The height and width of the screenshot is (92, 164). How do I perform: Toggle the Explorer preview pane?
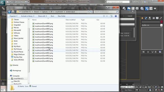[x=111, y=16]
